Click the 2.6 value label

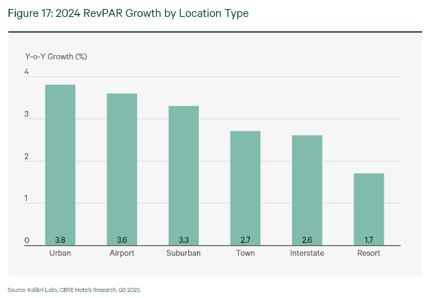307,240
